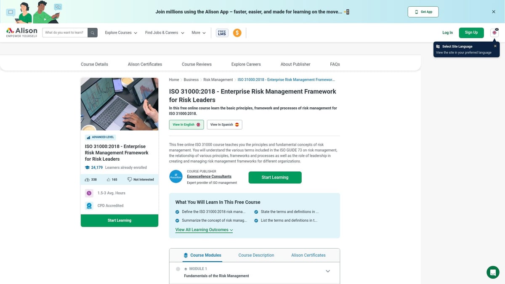This screenshot has width=505, height=284.
Task: Click the orange dollar coin icon
Action: (237, 33)
